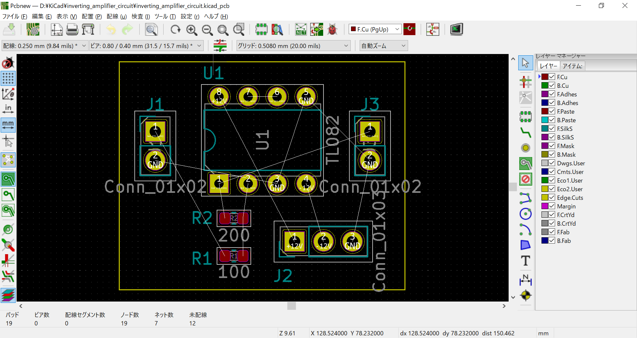
Task: Select the Add Dimension tool
Action: tap(526, 280)
